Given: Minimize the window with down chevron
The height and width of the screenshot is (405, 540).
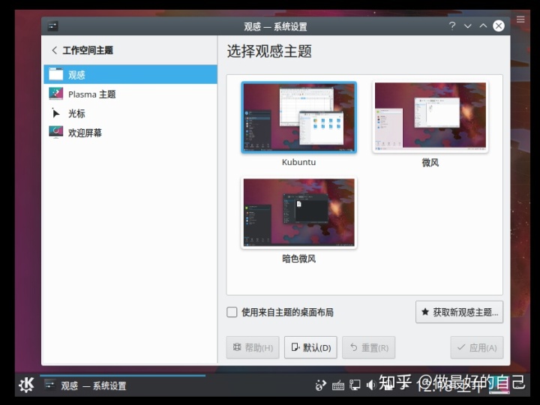Looking at the screenshot, I should pyautogui.click(x=468, y=25).
